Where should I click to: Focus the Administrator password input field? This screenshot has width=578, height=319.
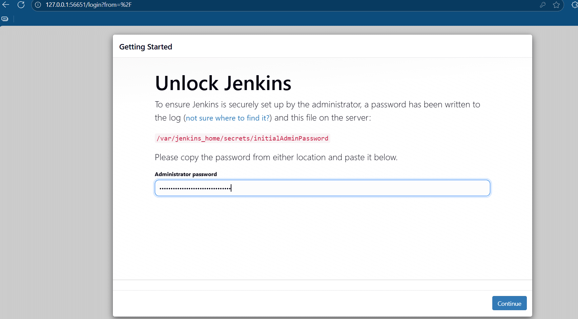[x=322, y=188]
